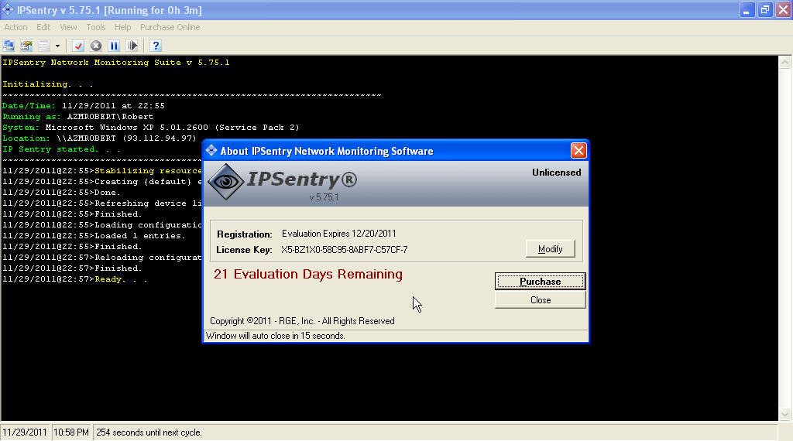Pause monitoring with the pause icon
This screenshot has width=793, height=441.
[114, 46]
